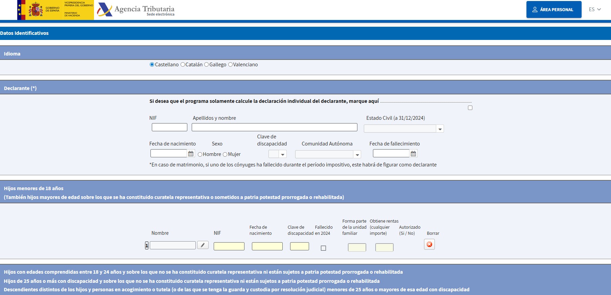Screen dimensions: 611x295
Task: Tick the Fallecido en 2024 checkbox
Action: coord(323,248)
